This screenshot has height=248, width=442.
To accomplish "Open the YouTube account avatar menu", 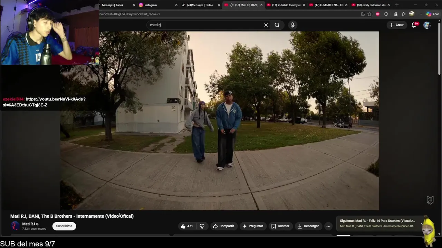I will tap(427, 25).
